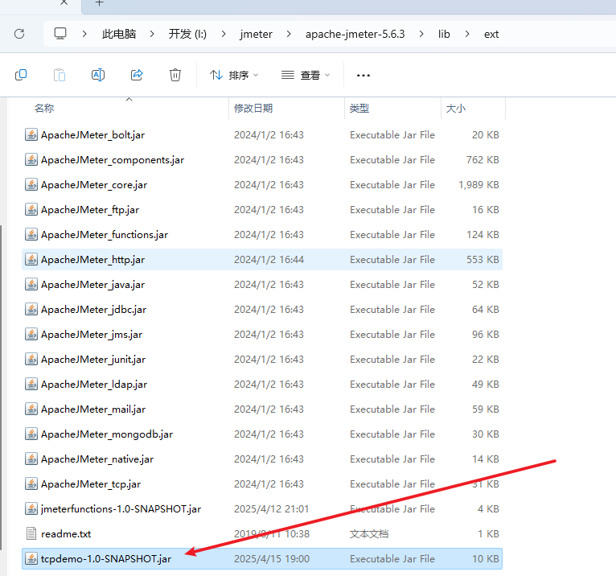Click the Share toolbar icon

[x=137, y=75]
